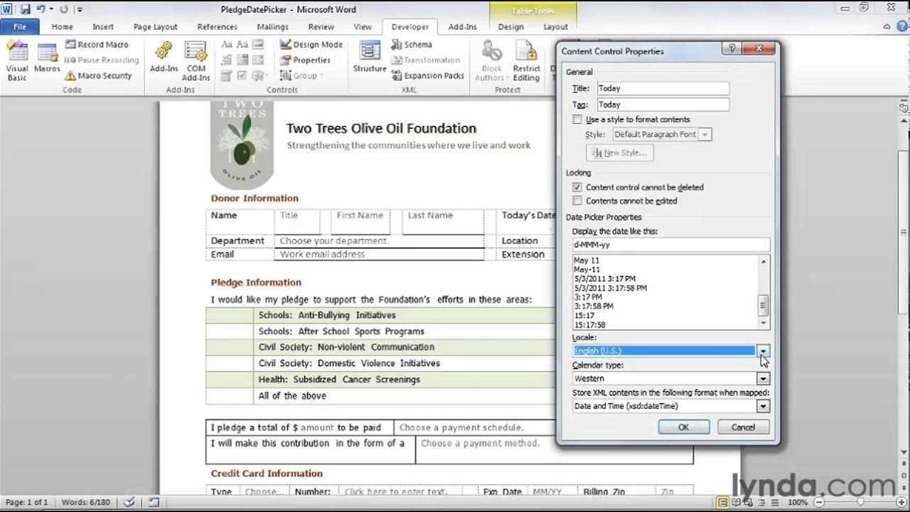This screenshot has width=910, height=512.
Task: Click dialog help question mark button
Action: [732, 49]
